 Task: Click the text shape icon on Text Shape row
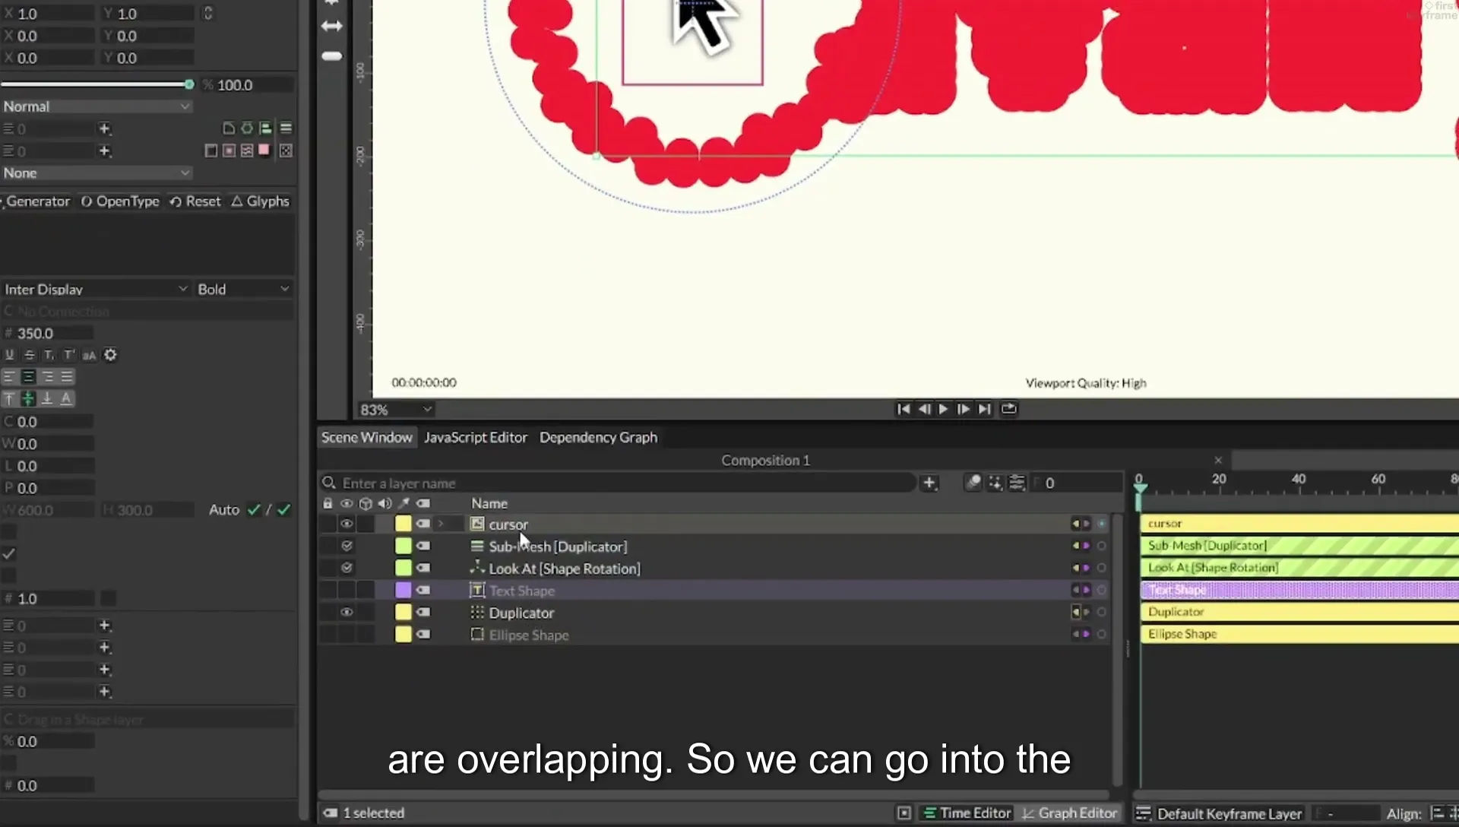point(477,591)
